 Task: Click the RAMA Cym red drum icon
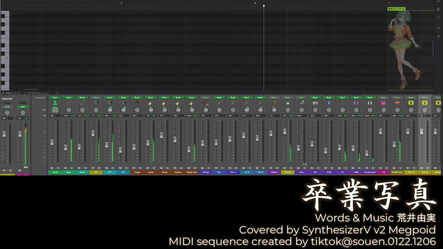tap(397, 103)
